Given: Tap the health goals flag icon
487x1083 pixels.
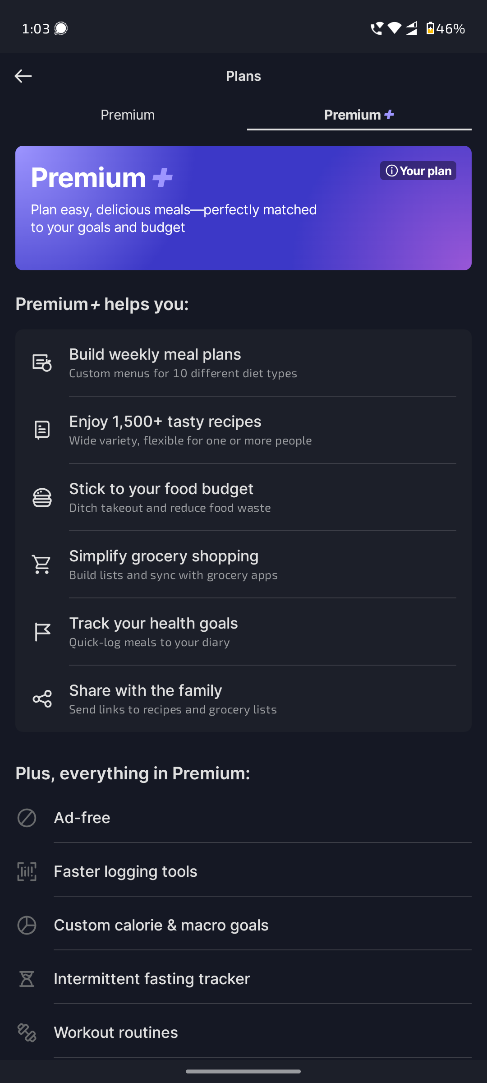Looking at the screenshot, I should (42, 632).
